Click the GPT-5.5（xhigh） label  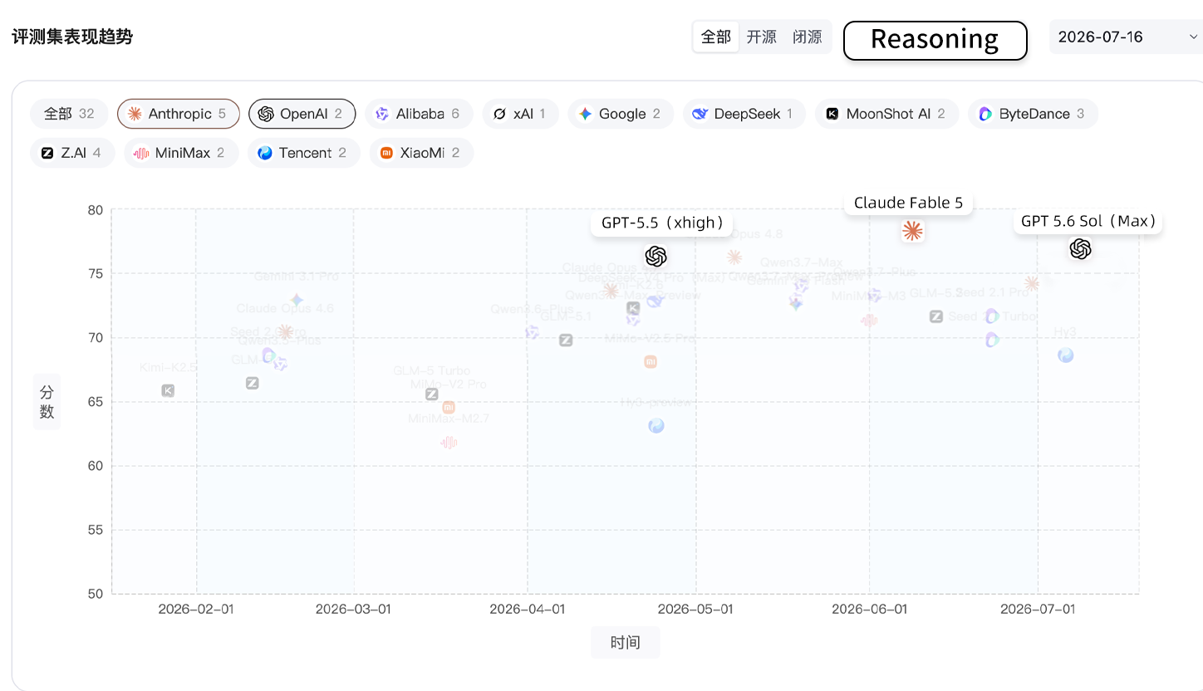tap(662, 223)
